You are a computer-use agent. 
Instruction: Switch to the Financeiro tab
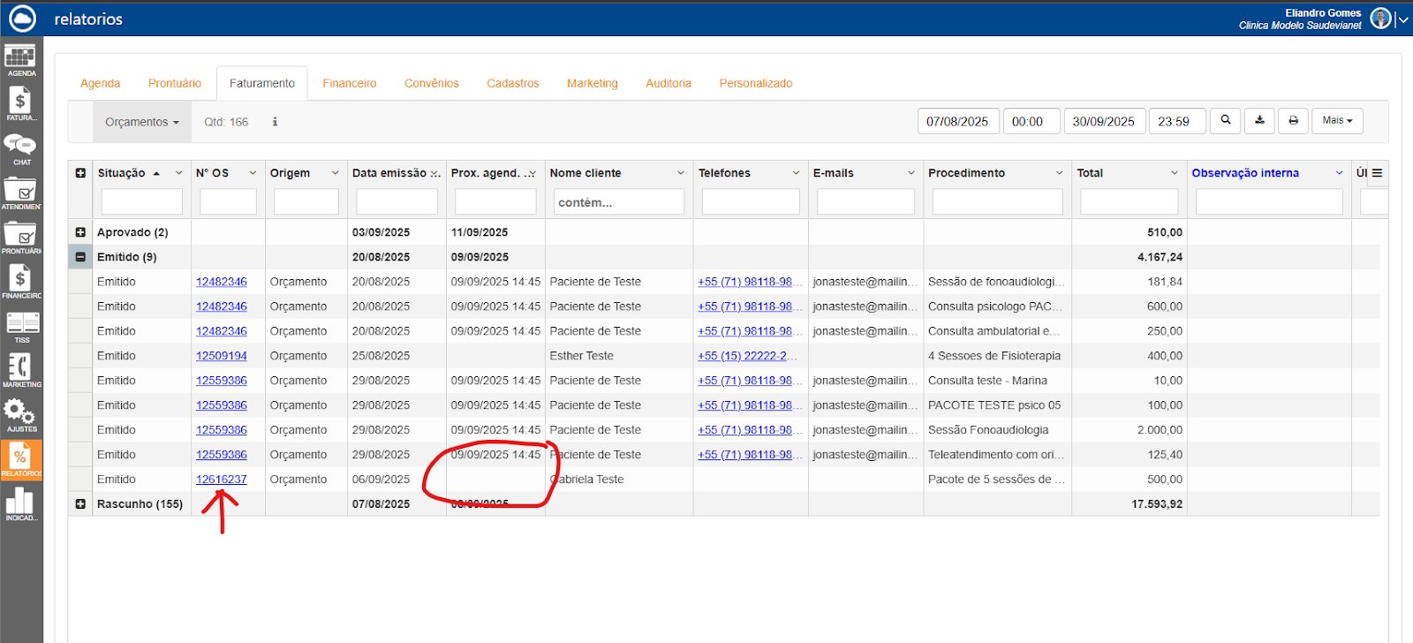349,83
